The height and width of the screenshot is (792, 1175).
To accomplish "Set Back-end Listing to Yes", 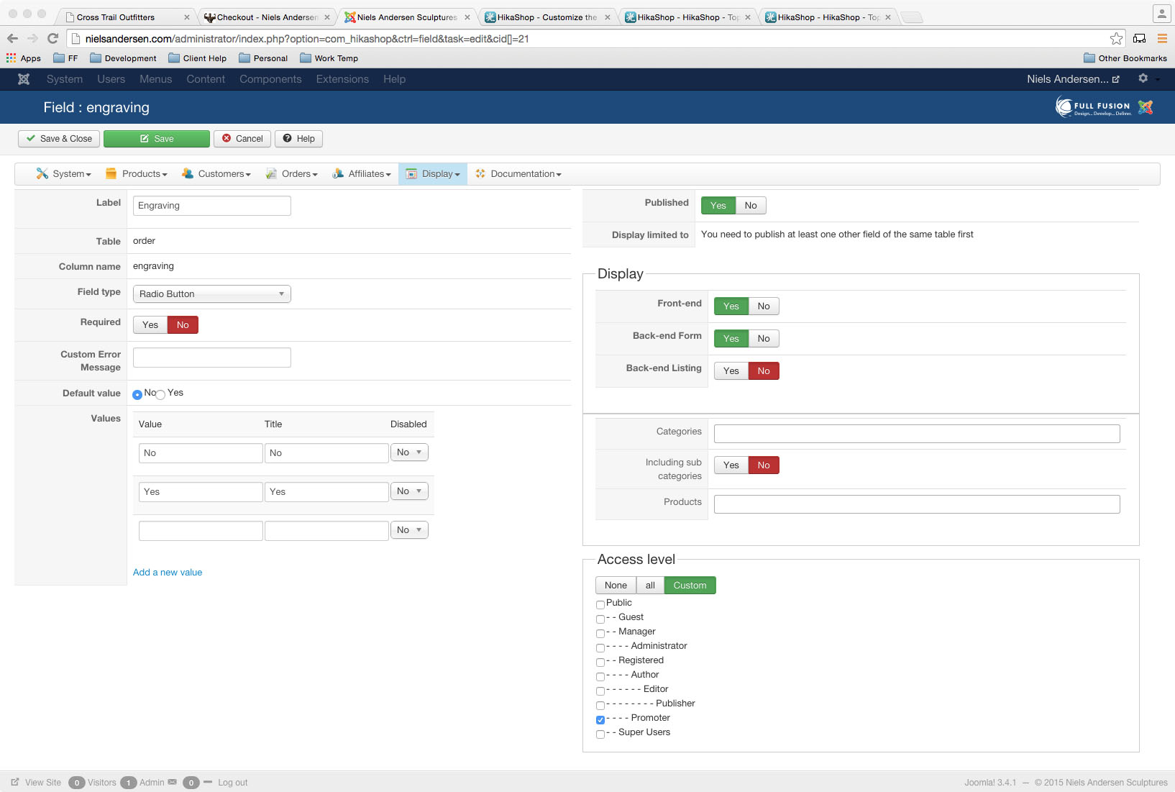I will [731, 371].
